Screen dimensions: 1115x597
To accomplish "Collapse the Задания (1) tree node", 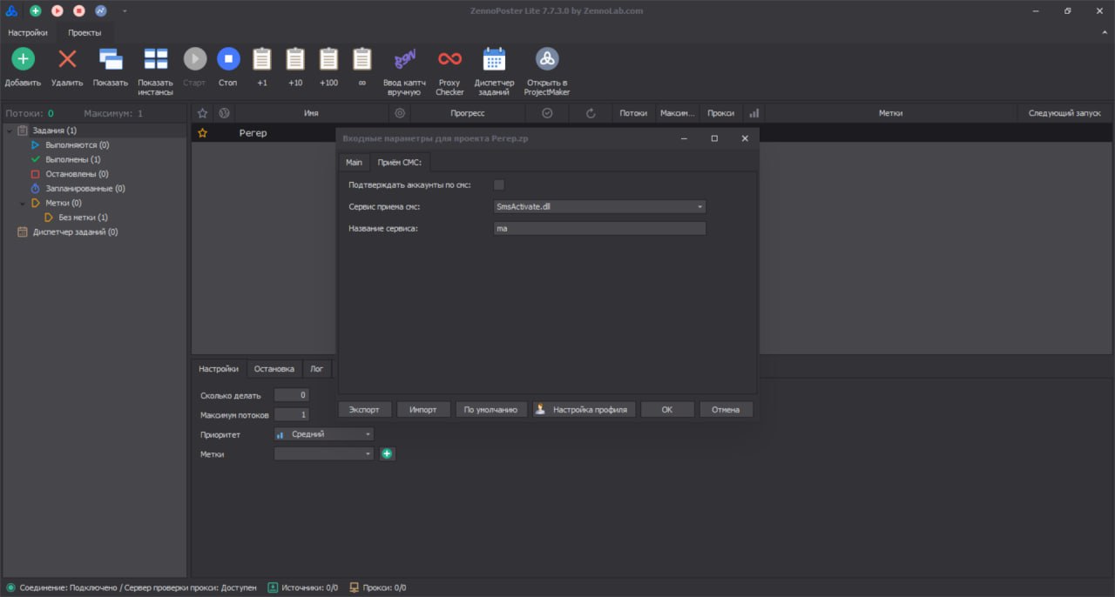I will click(x=10, y=131).
